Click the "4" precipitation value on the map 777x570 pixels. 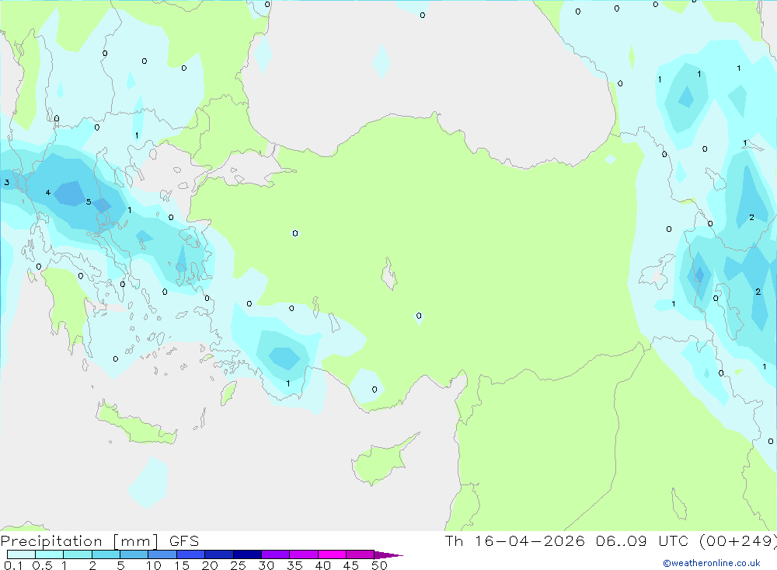coord(47,193)
